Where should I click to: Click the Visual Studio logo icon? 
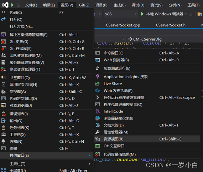5,5
